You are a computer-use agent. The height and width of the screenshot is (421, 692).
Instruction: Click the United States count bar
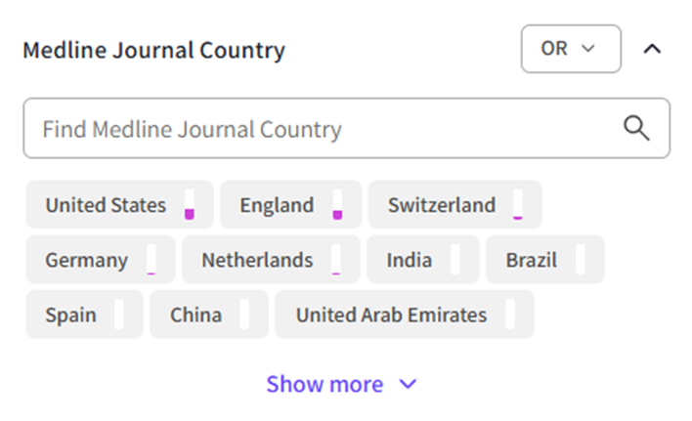[189, 206]
